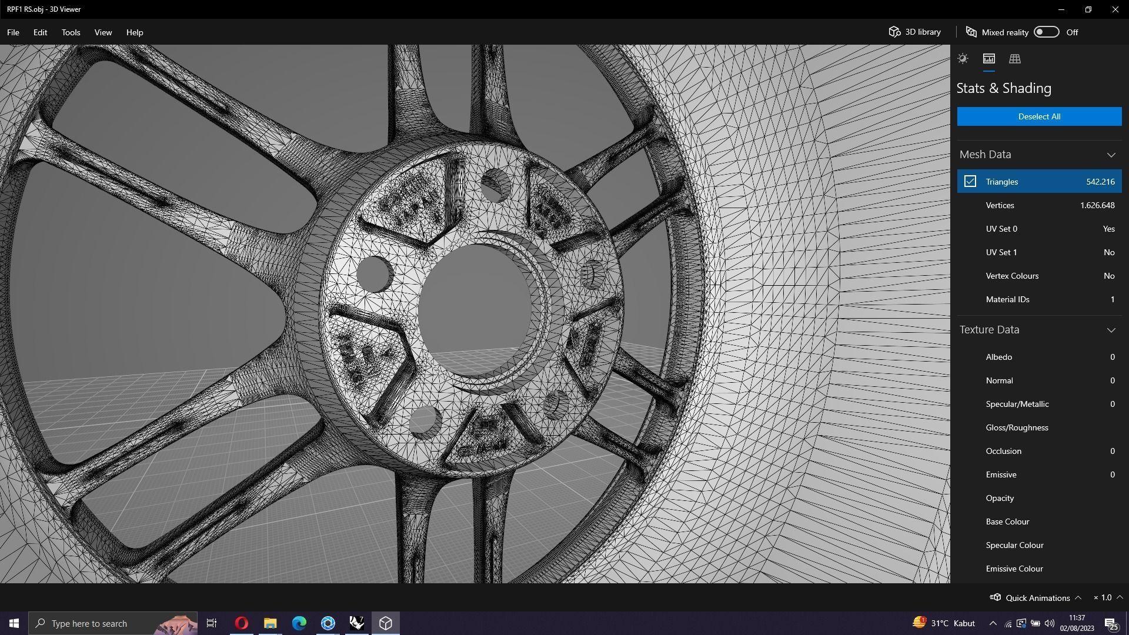Open the Environment & Lighting sun icon tab
The image size is (1129, 635).
(963, 59)
